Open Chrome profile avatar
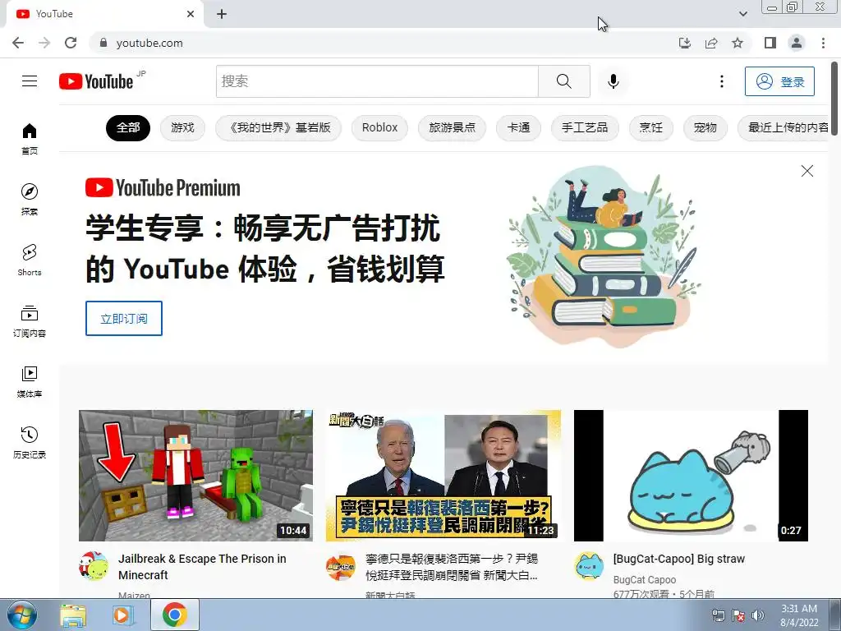841x631 pixels. pyautogui.click(x=797, y=43)
